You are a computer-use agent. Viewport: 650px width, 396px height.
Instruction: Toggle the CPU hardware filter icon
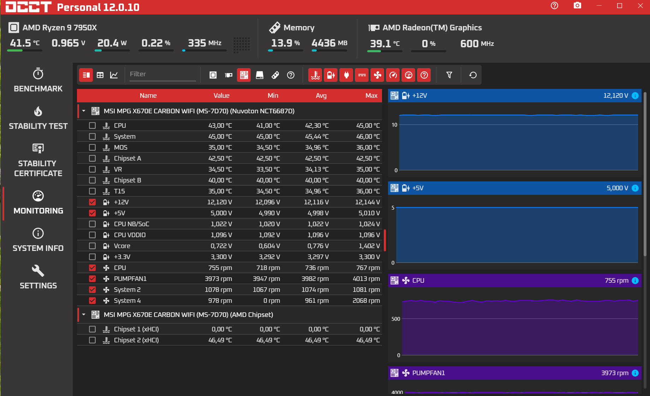(213, 75)
